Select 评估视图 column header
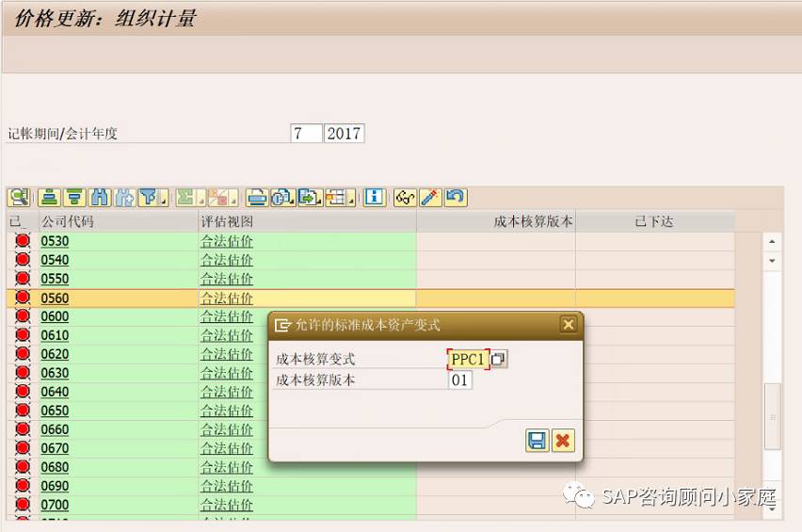 pos(307,221)
